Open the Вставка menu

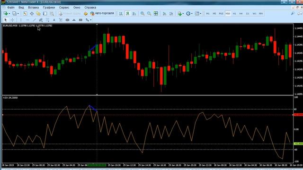point(33,8)
